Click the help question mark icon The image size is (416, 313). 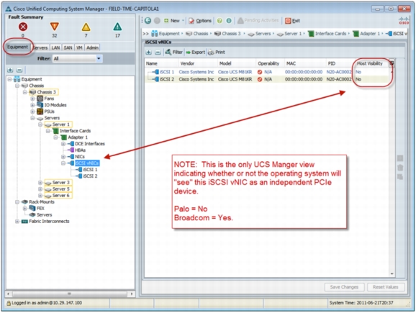220,20
